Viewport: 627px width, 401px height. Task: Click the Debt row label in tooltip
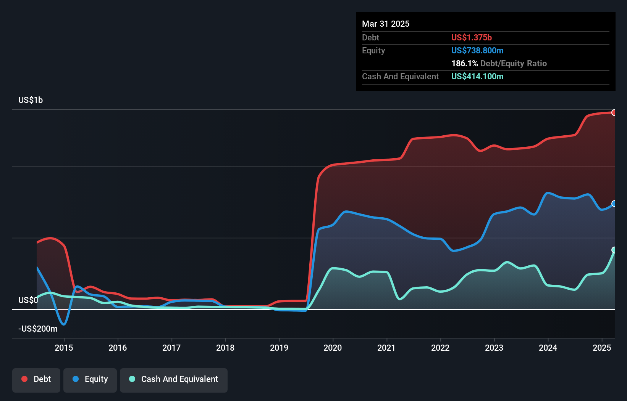coord(370,37)
